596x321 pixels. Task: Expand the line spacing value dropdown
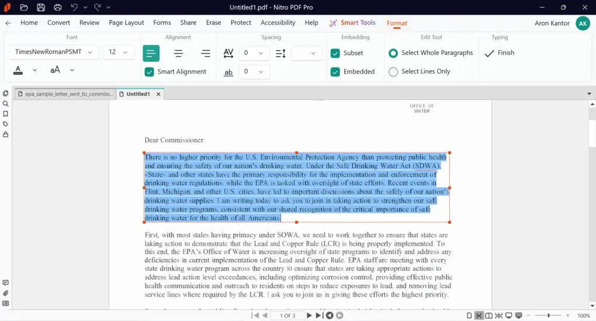pyautogui.click(x=313, y=53)
